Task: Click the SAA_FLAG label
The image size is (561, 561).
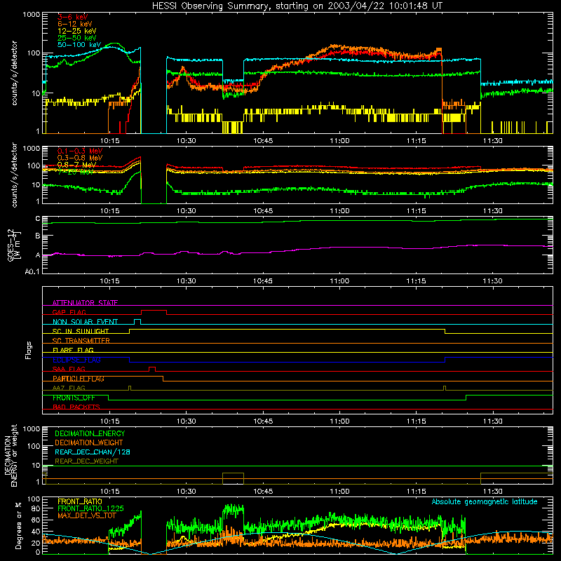Action: coord(69,369)
